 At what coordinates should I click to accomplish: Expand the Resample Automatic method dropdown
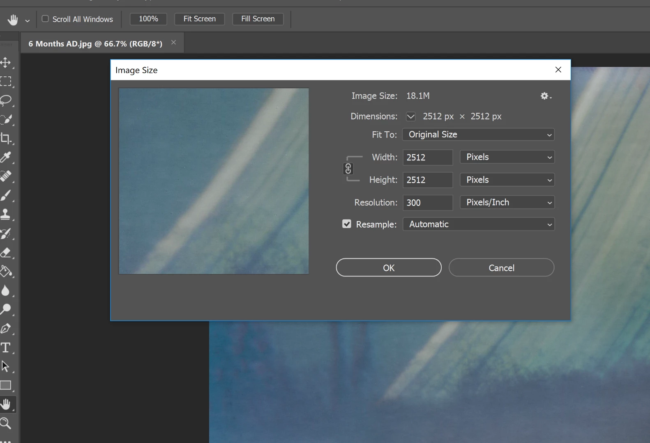point(479,224)
